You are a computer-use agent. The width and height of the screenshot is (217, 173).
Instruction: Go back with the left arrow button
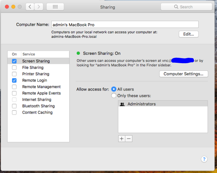(x=30, y=7)
